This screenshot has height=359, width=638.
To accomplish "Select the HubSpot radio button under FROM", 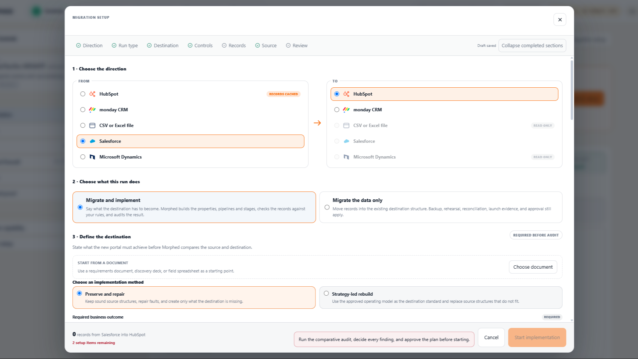I will [x=83, y=94].
